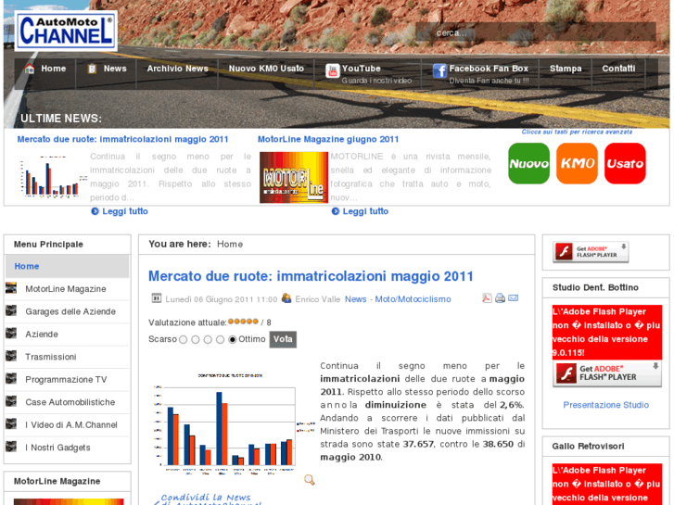The width and height of the screenshot is (674, 505).
Task: Open the main article title Mercato due ruote
Action: [x=311, y=276]
